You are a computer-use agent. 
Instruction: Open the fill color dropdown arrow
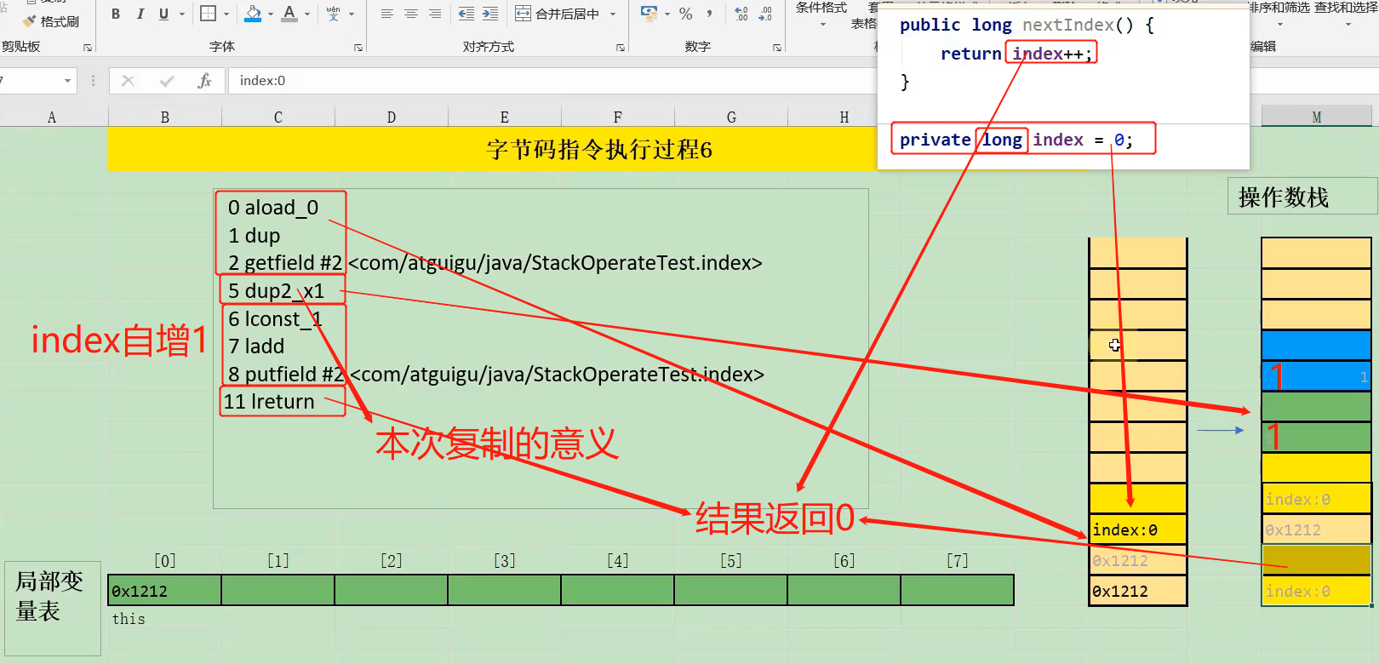tap(271, 14)
